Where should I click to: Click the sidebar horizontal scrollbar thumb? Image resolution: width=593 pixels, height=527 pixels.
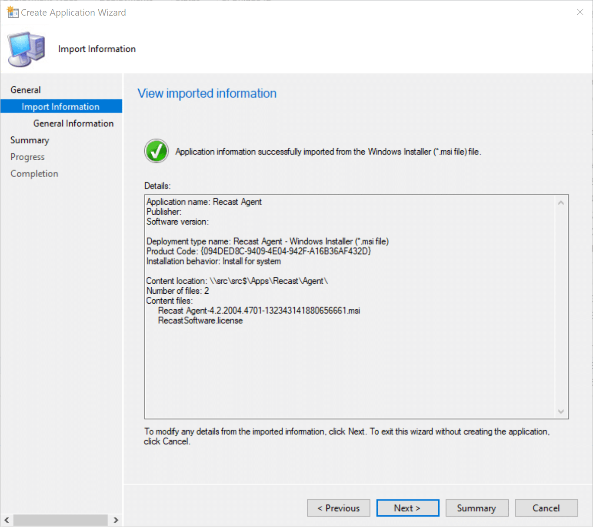click(60, 520)
